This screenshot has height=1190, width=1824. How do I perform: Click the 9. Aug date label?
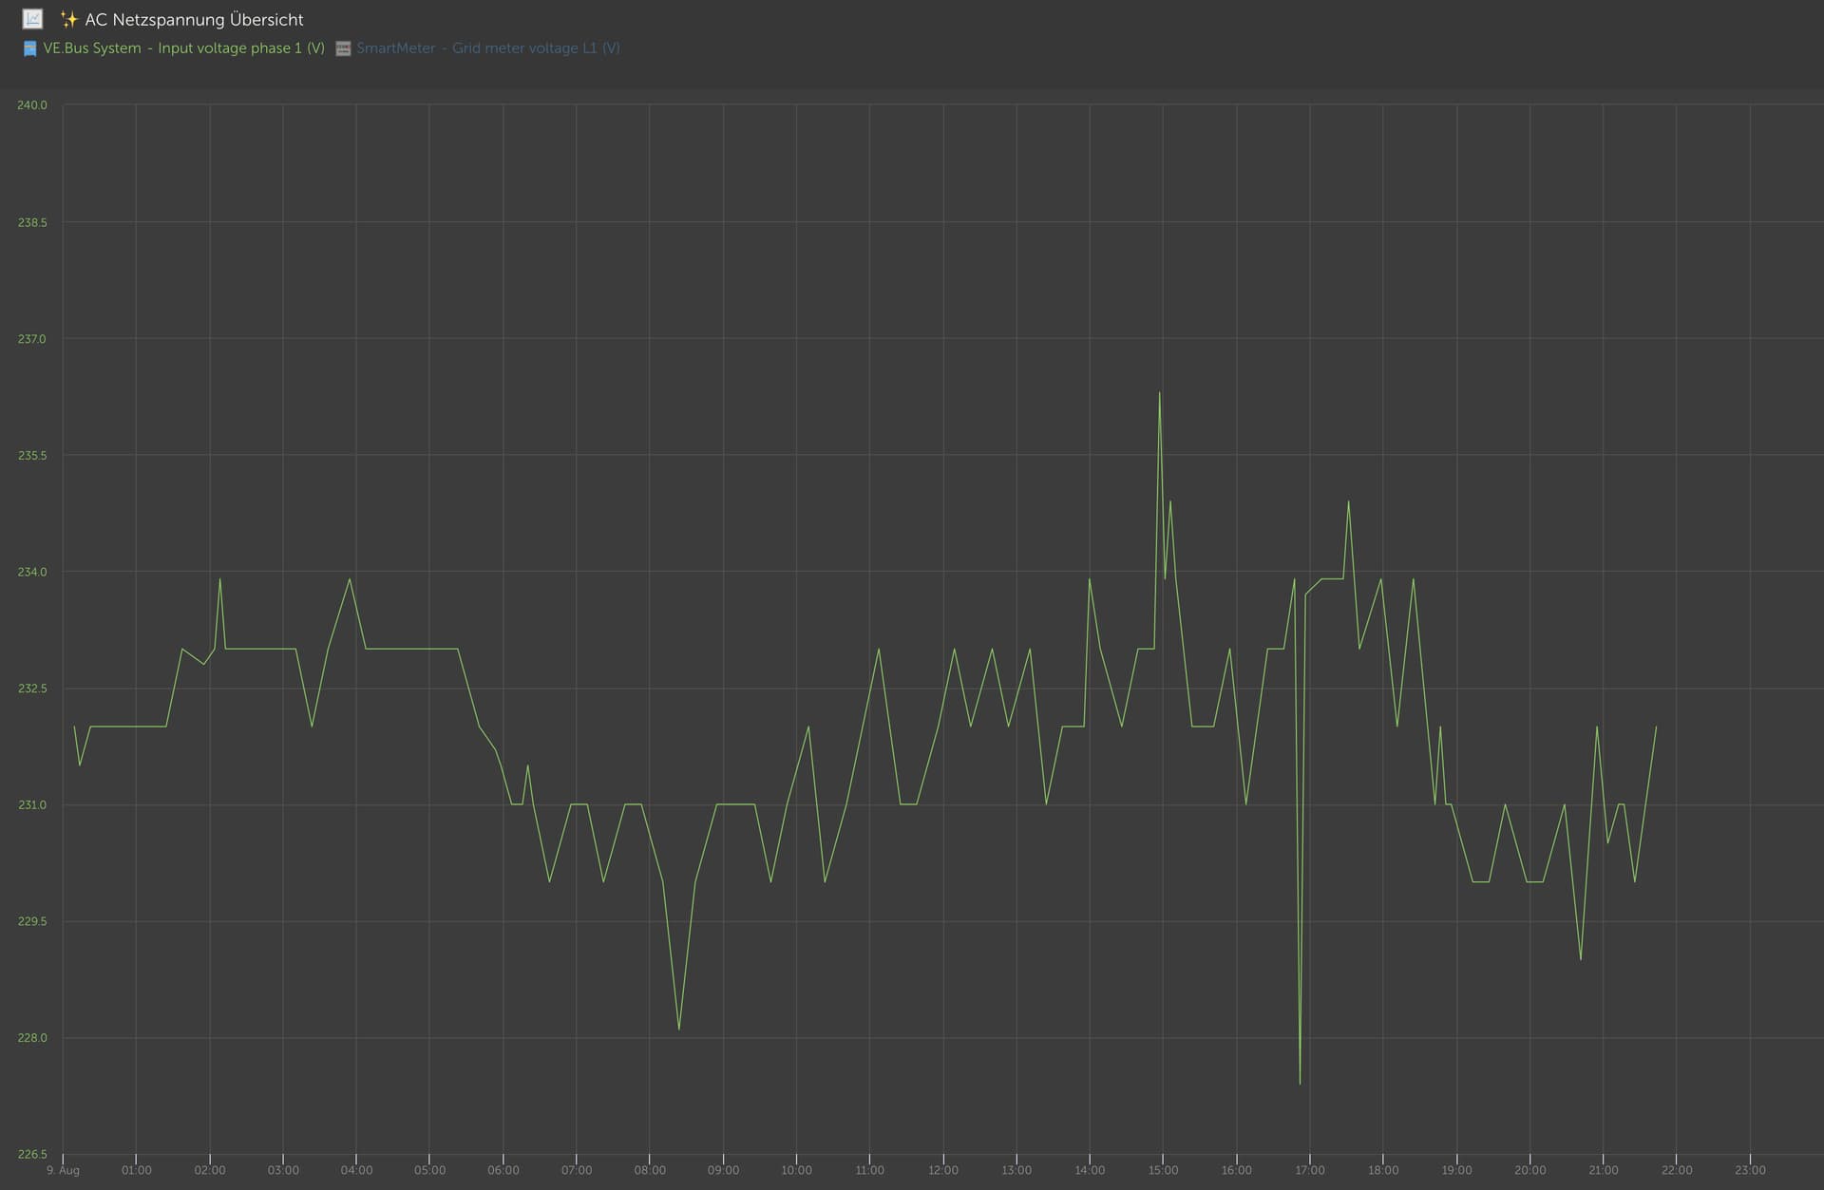[x=63, y=1170]
